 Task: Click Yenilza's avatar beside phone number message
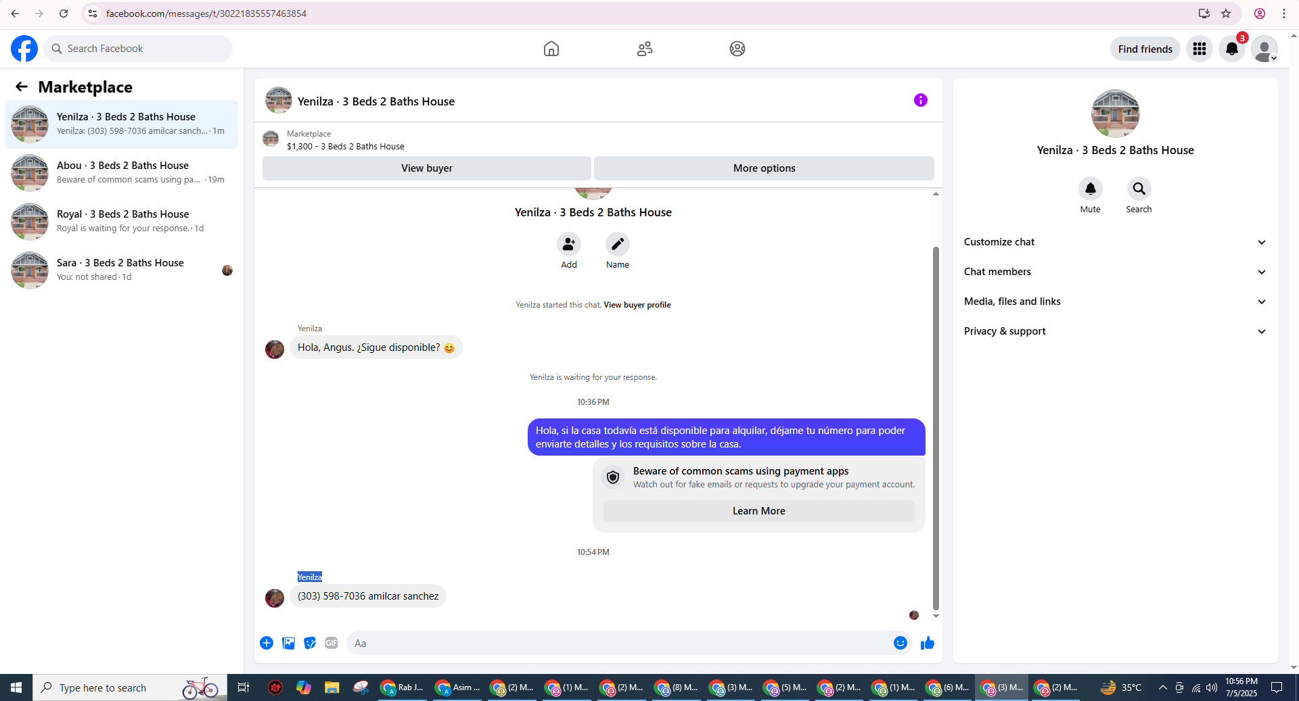click(x=275, y=598)
